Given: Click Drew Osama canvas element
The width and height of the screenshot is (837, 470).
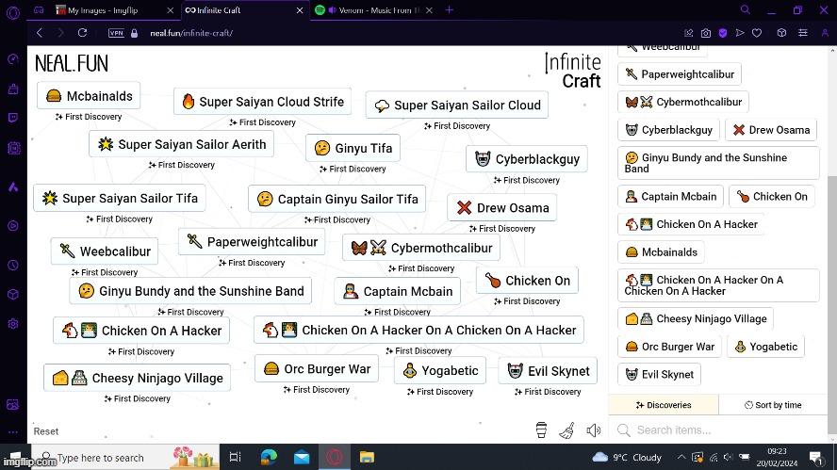Looking at the screenshot, I should [502, 207].
